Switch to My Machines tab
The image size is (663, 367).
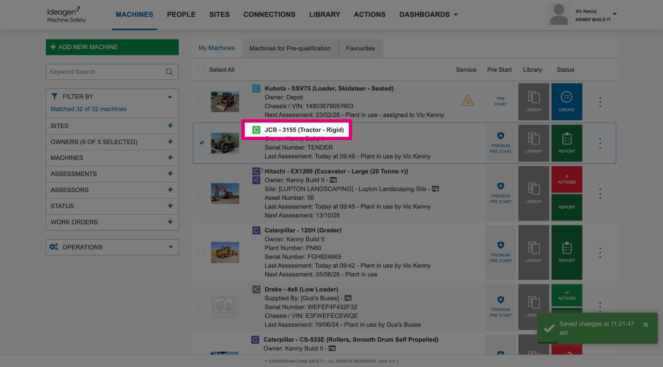pyautogui.click(x=217, y=48)
